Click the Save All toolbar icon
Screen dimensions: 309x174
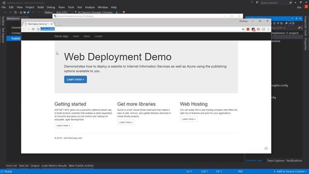pyautogui.click(x=28, y=12)
